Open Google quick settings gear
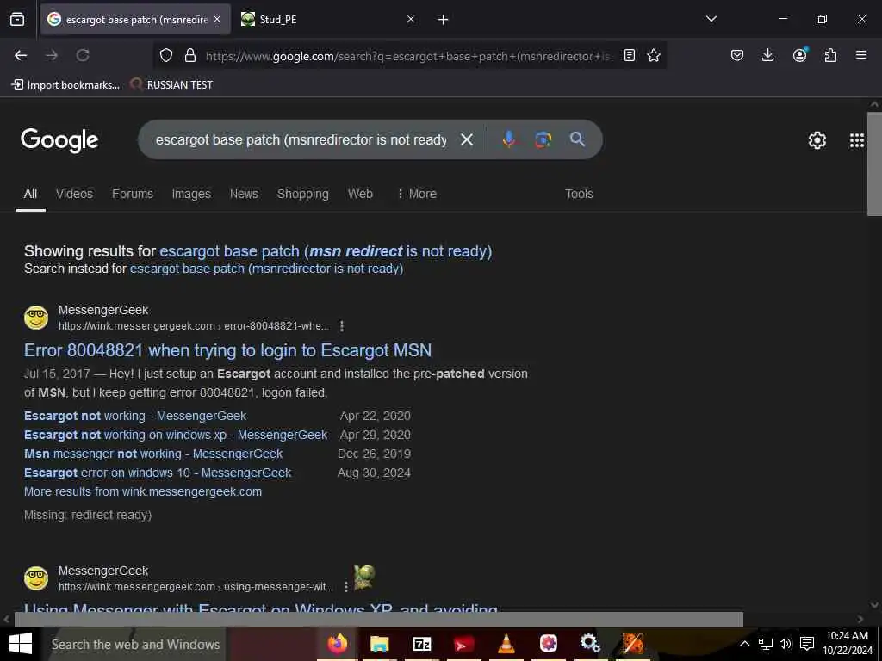This screenshot has width=882, height=661. tap(817, 140)
